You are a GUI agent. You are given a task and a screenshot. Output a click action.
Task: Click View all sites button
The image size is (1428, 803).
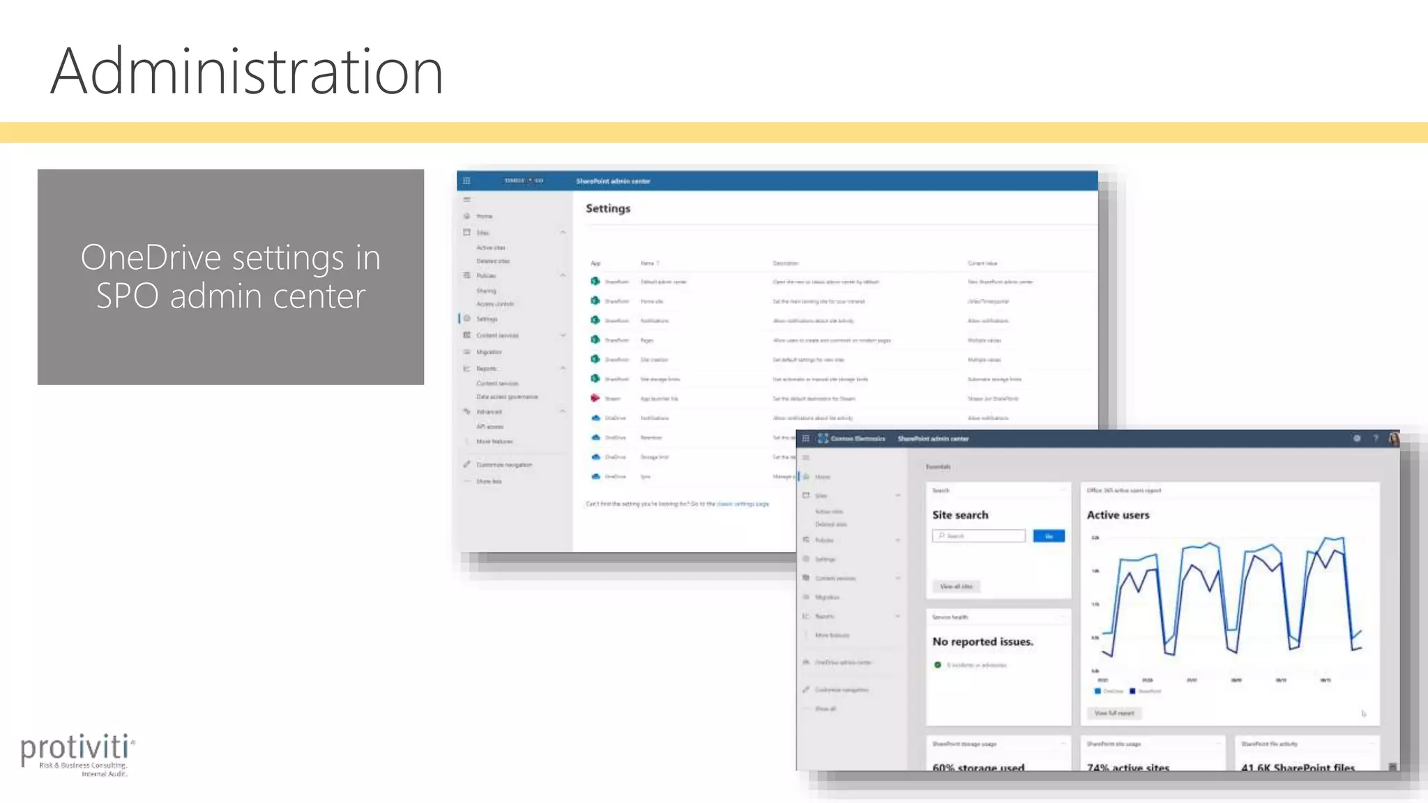956,586
